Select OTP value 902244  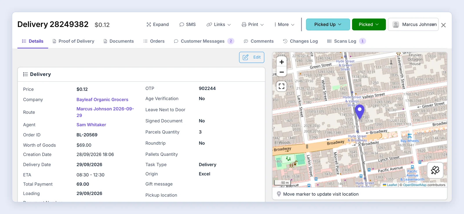pyautogui.click(x=207, y=89)
